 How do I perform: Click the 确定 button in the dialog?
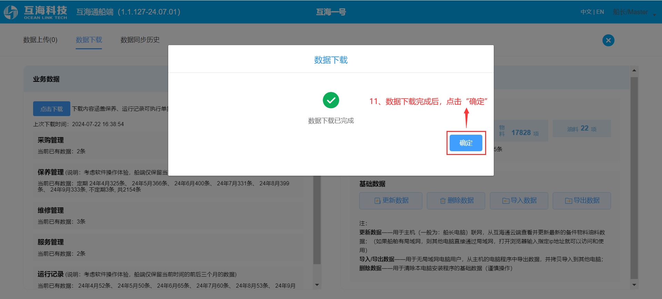pyautogui.click(x=466, y=143)
